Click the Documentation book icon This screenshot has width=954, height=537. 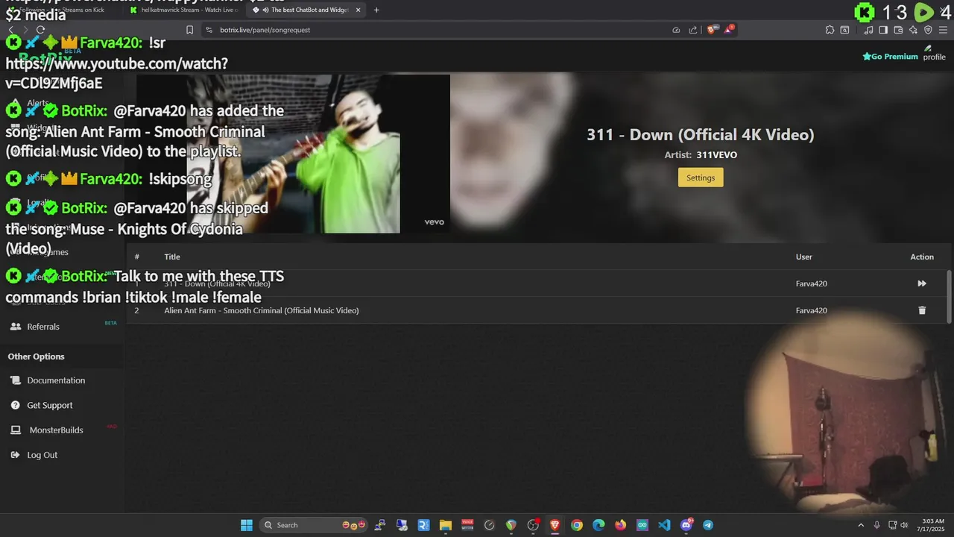click(x=15, y=380)
